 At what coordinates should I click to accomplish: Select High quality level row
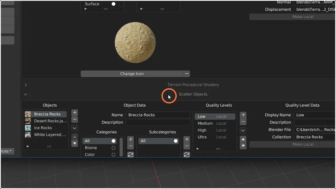pos(215,130)
